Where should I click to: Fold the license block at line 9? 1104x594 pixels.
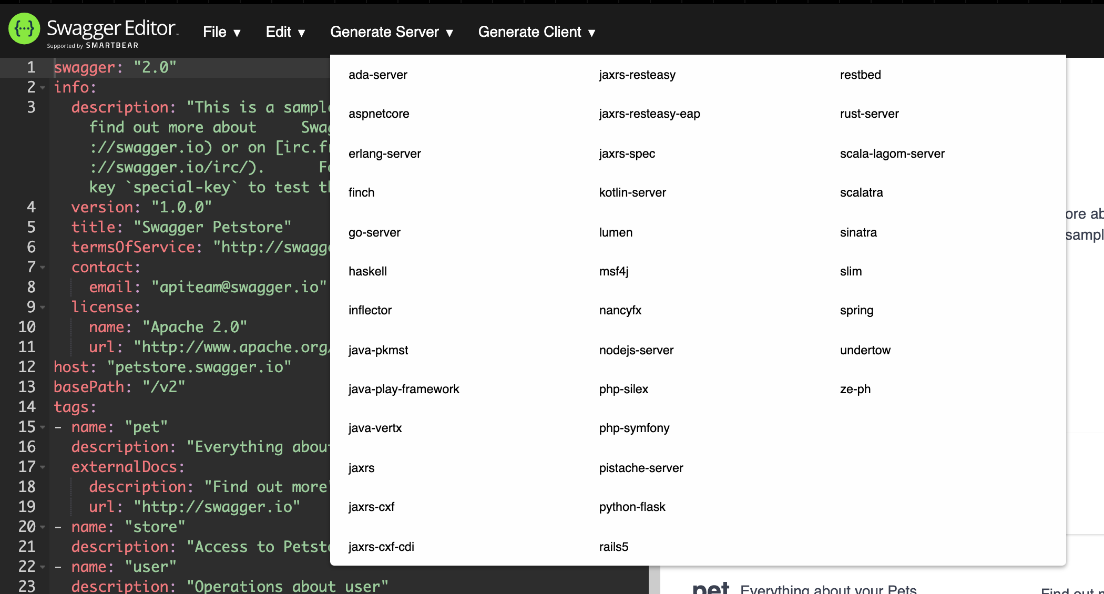click(x=43, y=308)
